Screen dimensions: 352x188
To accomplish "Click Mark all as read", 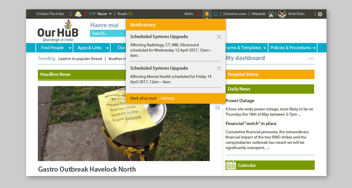I will pos(143,98).
